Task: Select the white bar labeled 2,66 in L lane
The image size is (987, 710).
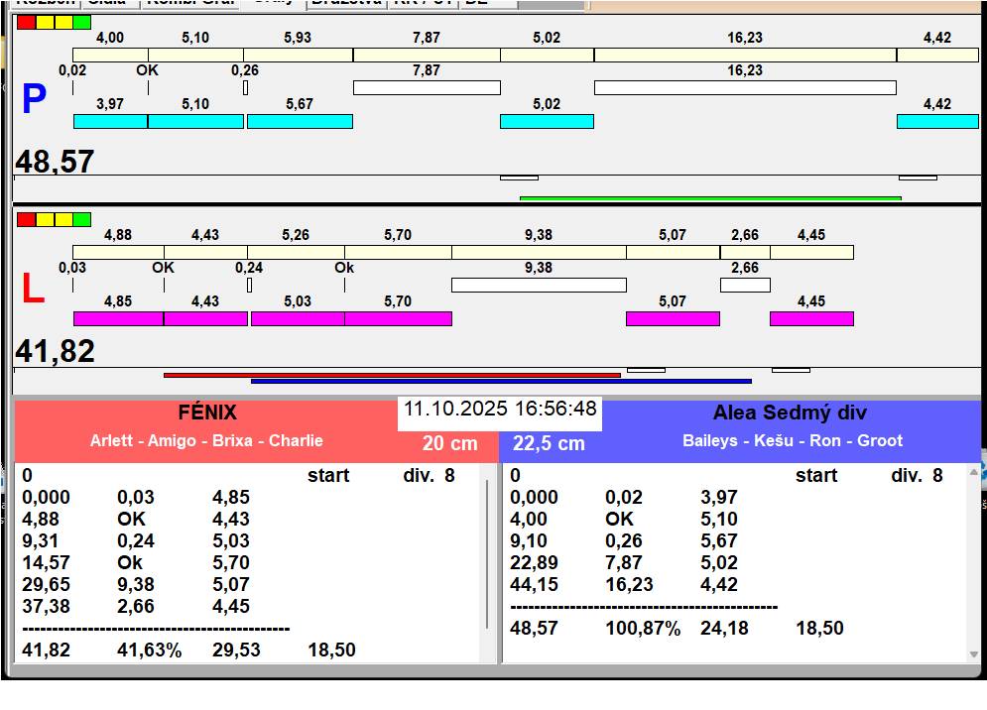Action: [x=745, y=286]
